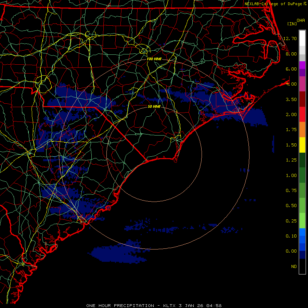Click the '4.00' legend value
Screen dimensions: 308x308
291,84
